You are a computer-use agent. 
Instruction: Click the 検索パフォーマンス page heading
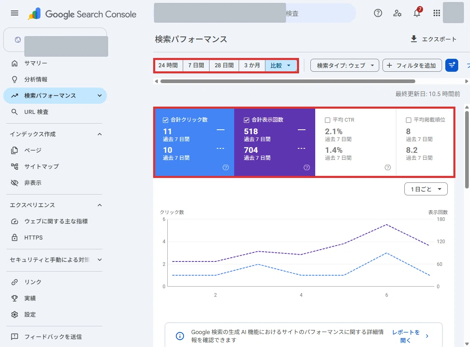191,39
